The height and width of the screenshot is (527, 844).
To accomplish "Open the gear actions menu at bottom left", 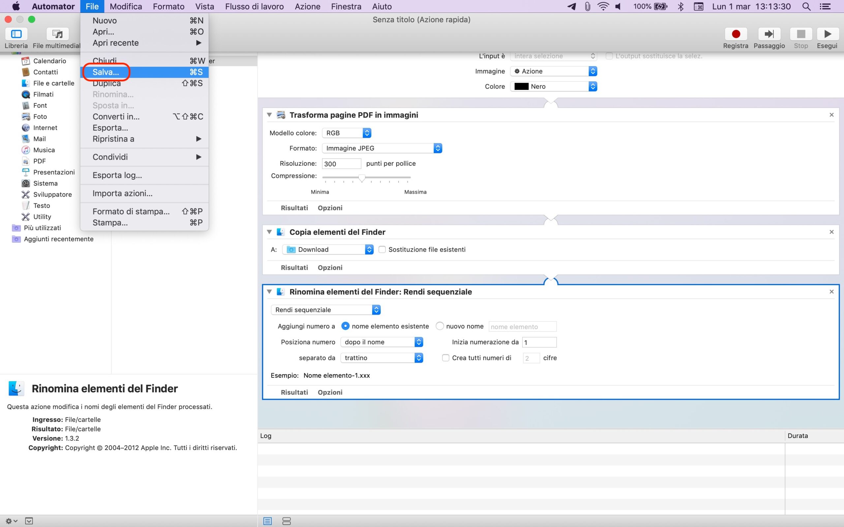I will [x=11, y=521].
